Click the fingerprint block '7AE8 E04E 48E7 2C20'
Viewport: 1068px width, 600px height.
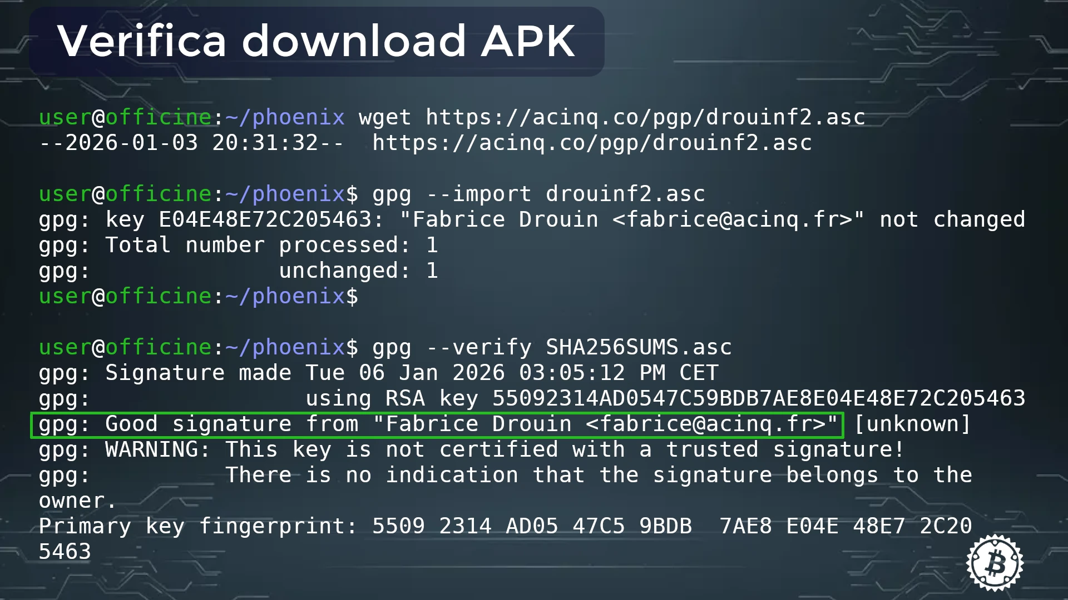845,526
